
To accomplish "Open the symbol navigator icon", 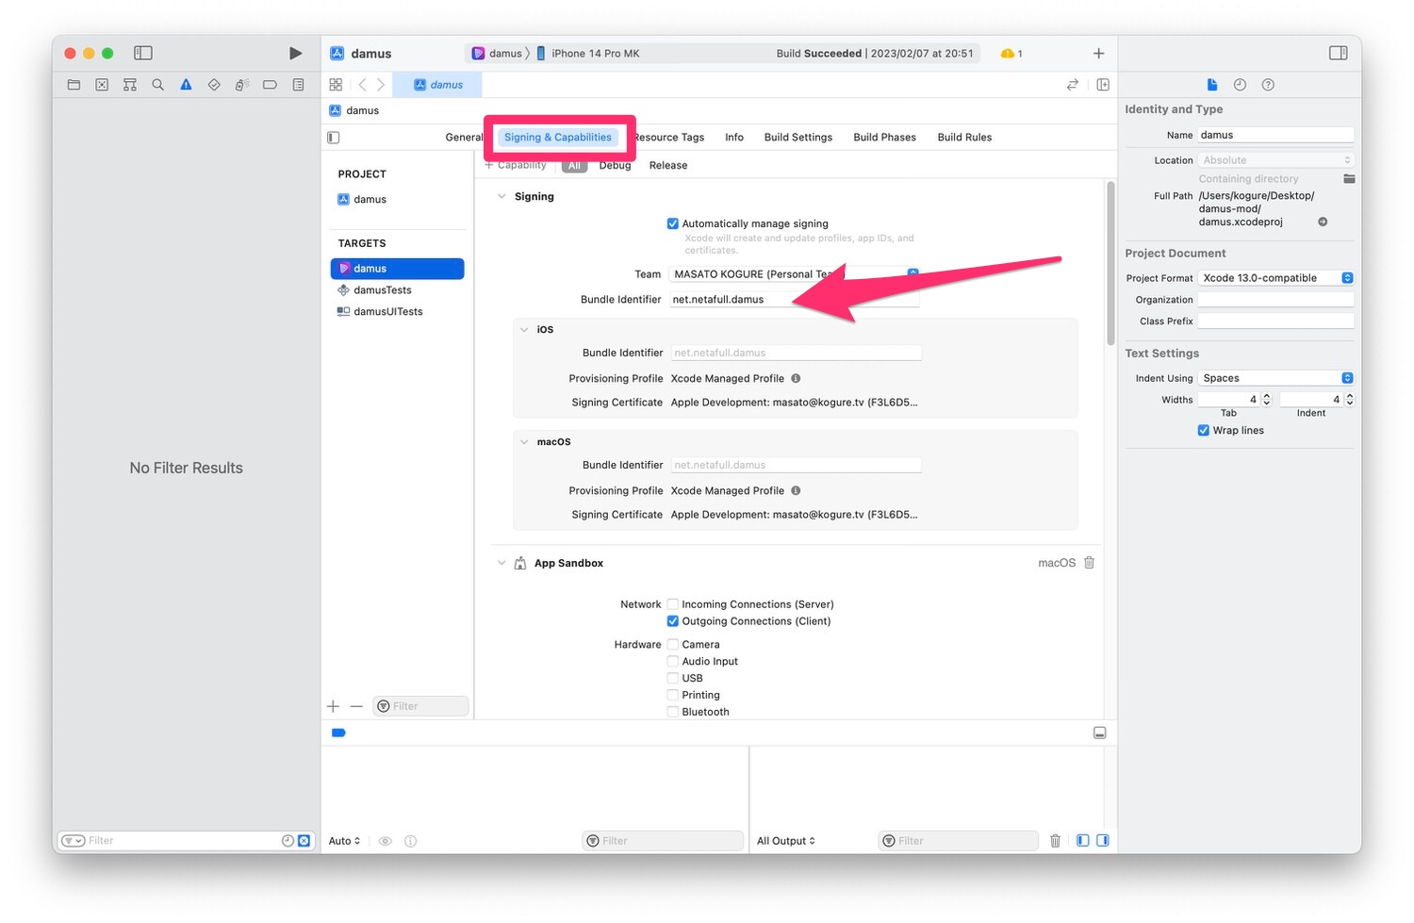I will pyautogui.click(x=130, y=85).
